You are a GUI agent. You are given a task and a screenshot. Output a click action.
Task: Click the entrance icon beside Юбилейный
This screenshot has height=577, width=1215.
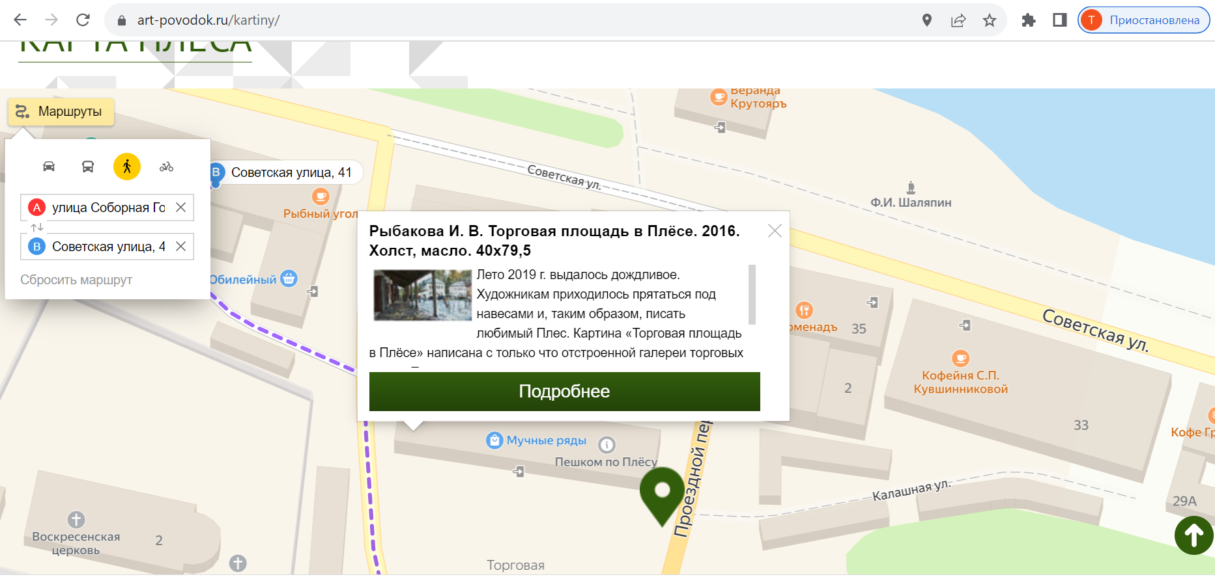(x=313, y=291)
